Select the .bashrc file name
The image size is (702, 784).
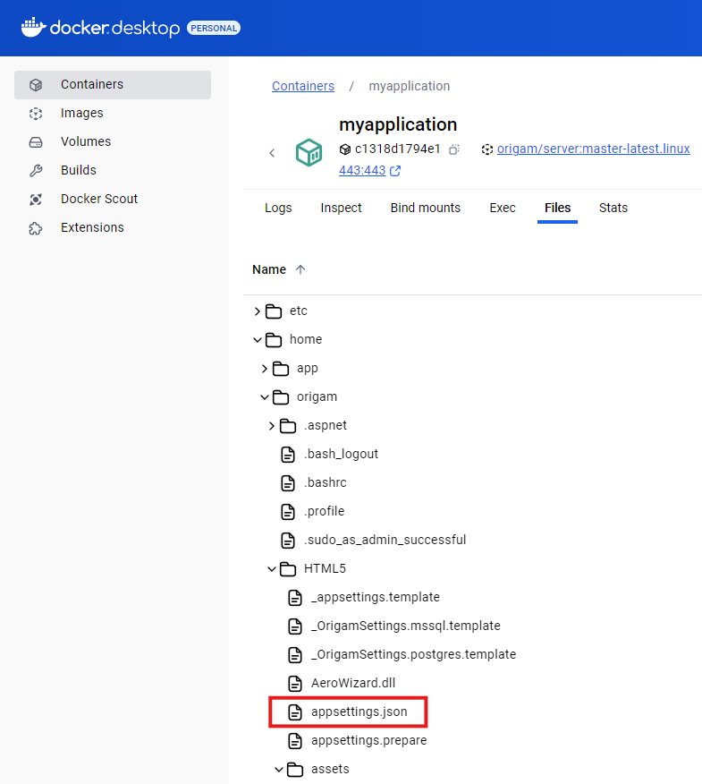point(326,482)
